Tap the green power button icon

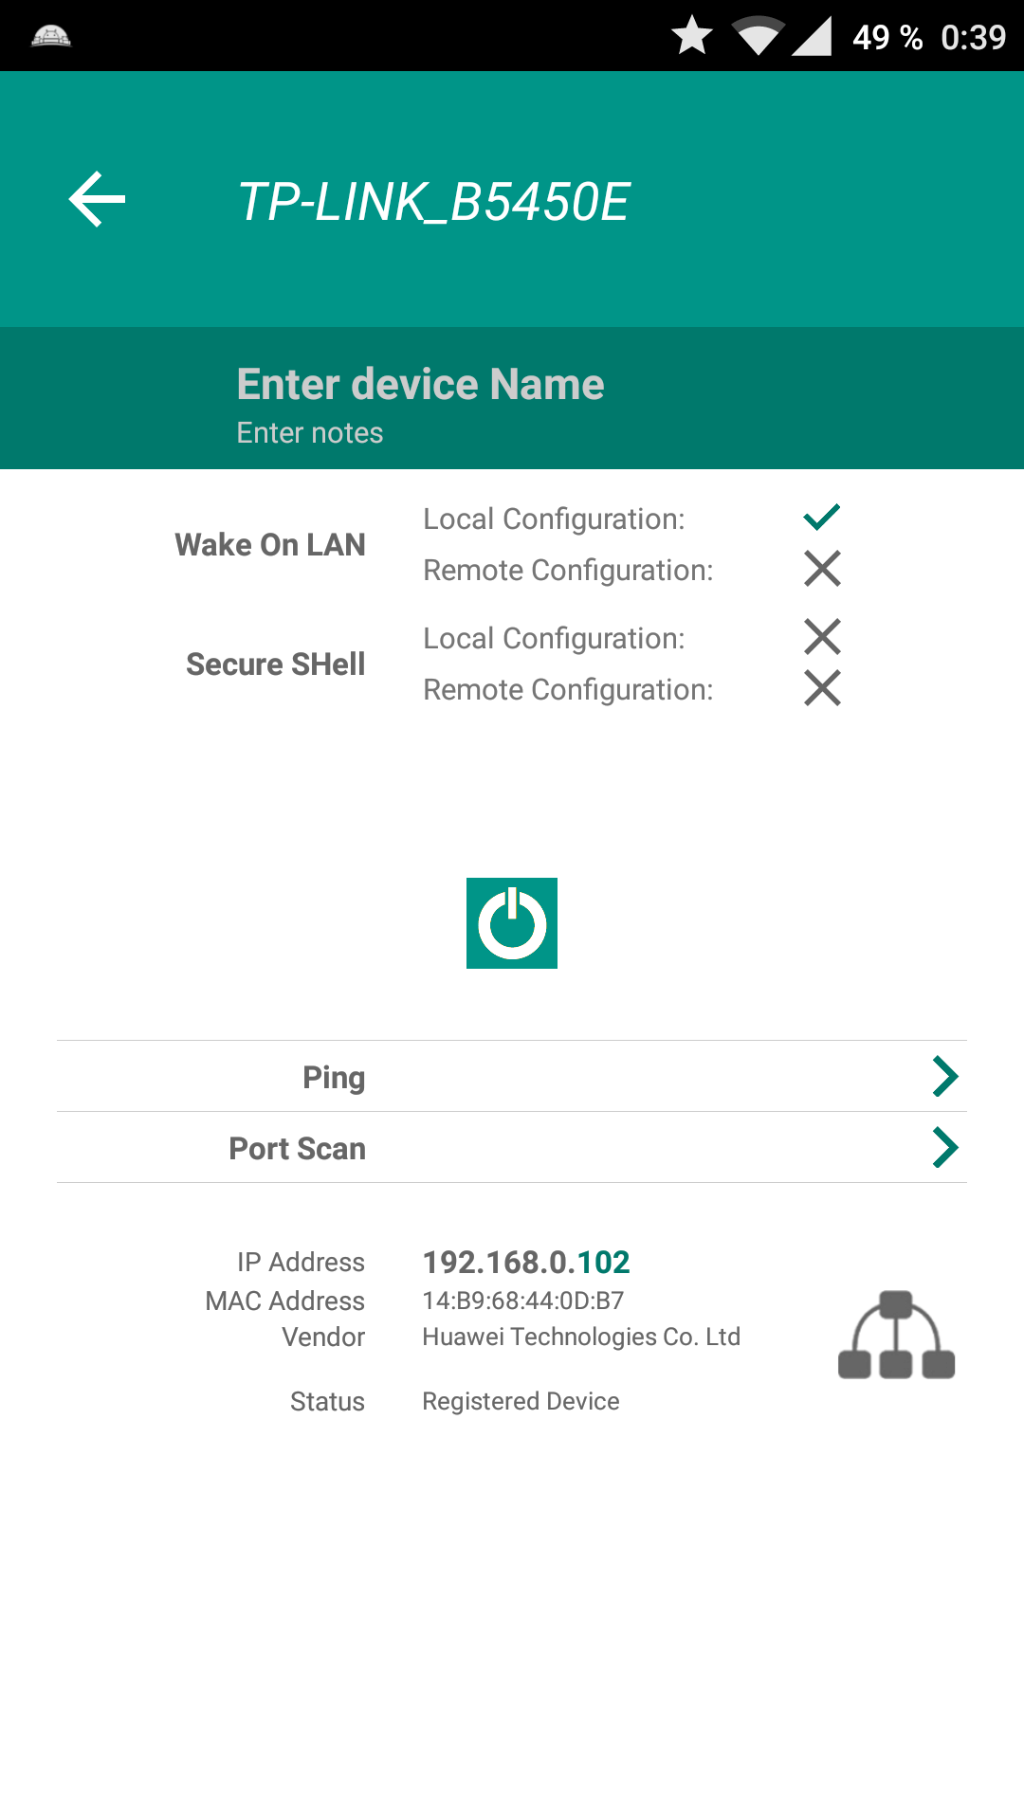512,923
